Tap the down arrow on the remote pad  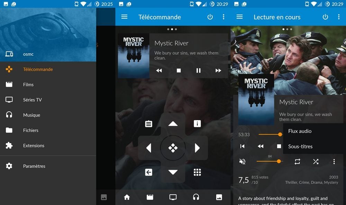tap(173, 172)
